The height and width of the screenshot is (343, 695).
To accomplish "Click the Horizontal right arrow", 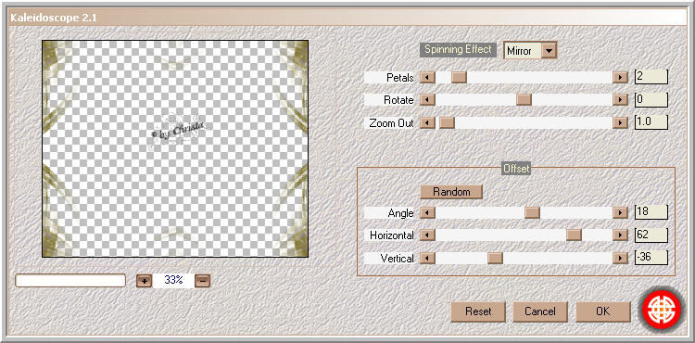I will pos(620,235).
